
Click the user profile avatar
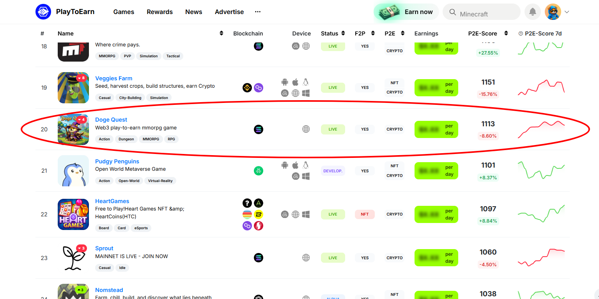(x=553, y=12)
